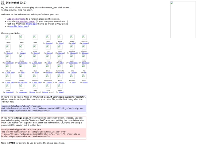The height and width of the screenshot is (147, 197).
Task: Choose the Air Neko image
Action: [22, 47]
